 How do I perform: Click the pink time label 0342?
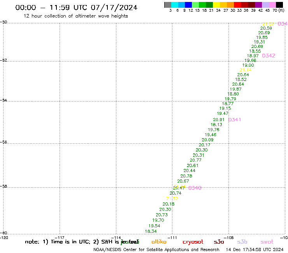(x=269, y=56)
